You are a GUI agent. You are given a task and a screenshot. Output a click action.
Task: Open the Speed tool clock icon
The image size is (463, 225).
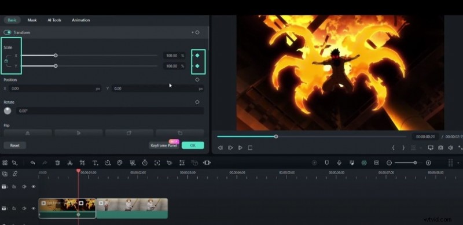coord(108,163)
